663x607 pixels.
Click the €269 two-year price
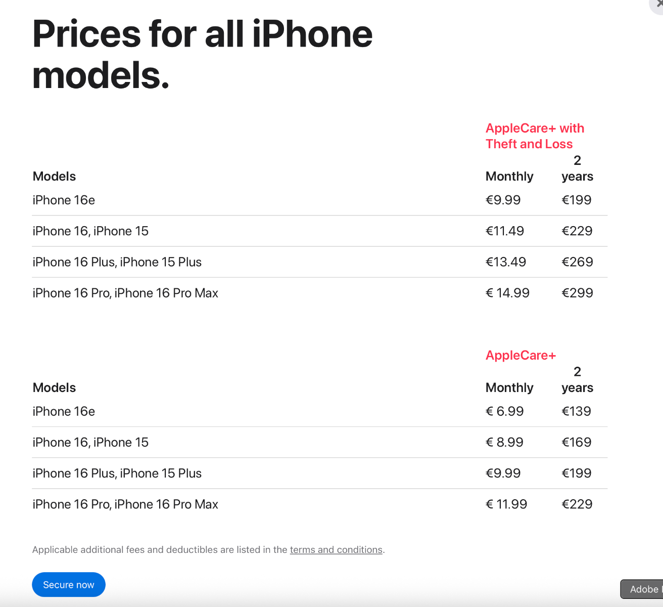(x=577, y=262)
